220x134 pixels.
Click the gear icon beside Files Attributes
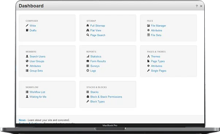[x=148, y=30]
